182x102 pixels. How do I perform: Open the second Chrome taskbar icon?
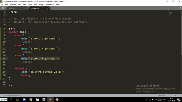coord(57,99)
